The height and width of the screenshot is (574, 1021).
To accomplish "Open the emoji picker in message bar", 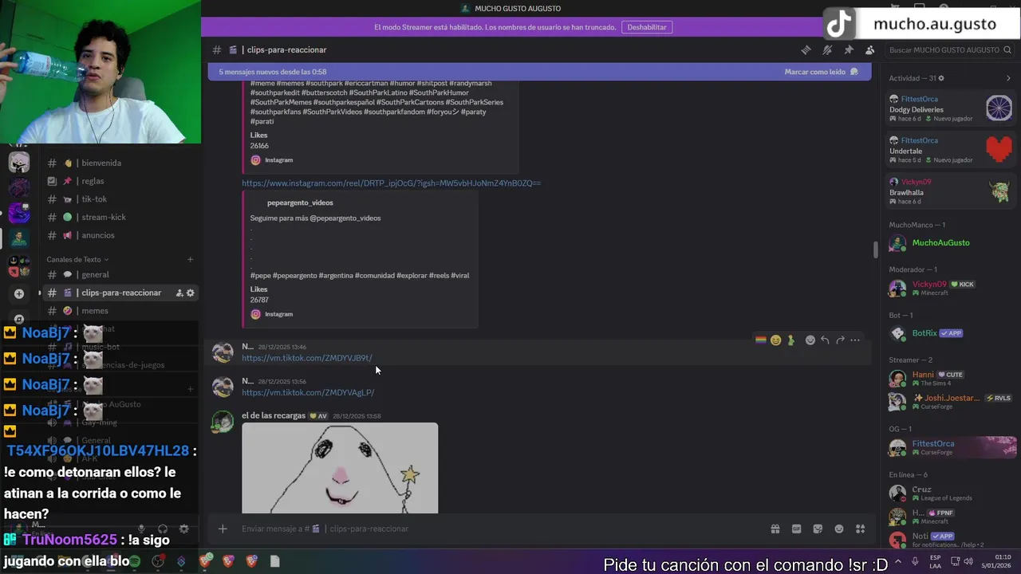I will 839,529.
